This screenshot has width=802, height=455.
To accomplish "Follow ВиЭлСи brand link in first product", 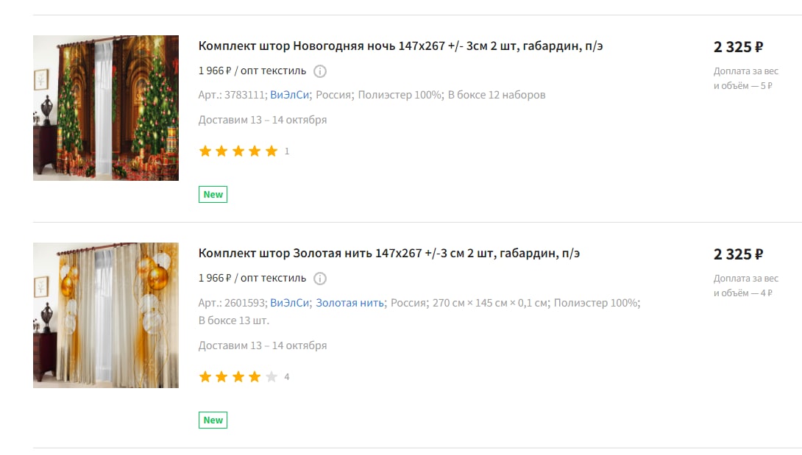I will [x=289, y=95].
